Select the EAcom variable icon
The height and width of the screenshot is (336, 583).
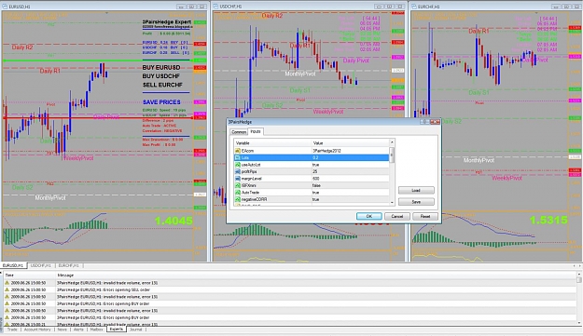(238, 151)
